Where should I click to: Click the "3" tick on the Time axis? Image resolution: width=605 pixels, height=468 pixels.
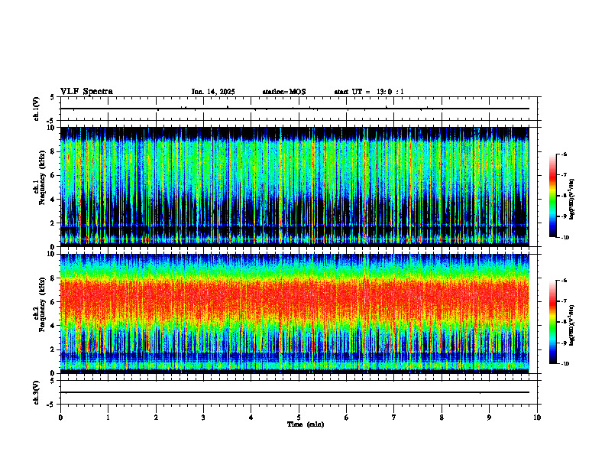point(203,418)
